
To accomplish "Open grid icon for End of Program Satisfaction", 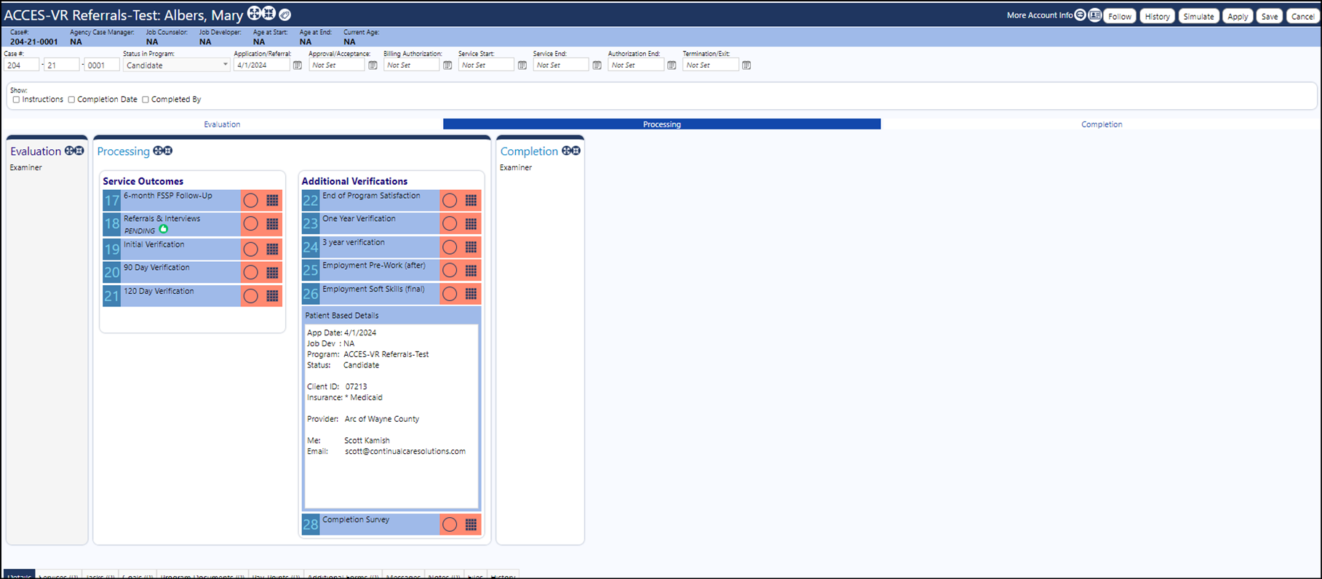I will [x=471, y=200].
